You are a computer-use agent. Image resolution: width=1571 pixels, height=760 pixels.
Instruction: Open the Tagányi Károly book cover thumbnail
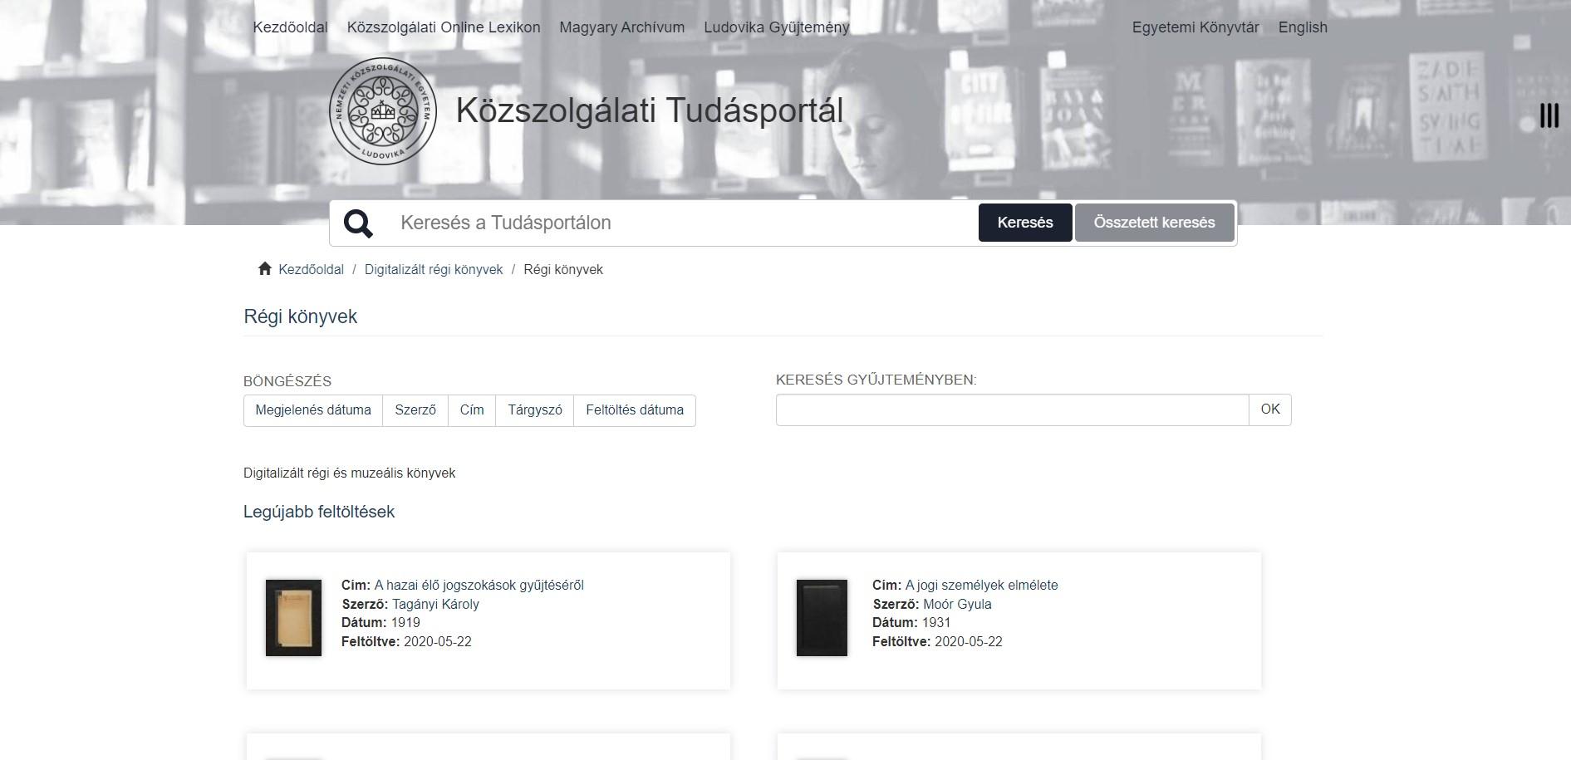coord(293,618)
